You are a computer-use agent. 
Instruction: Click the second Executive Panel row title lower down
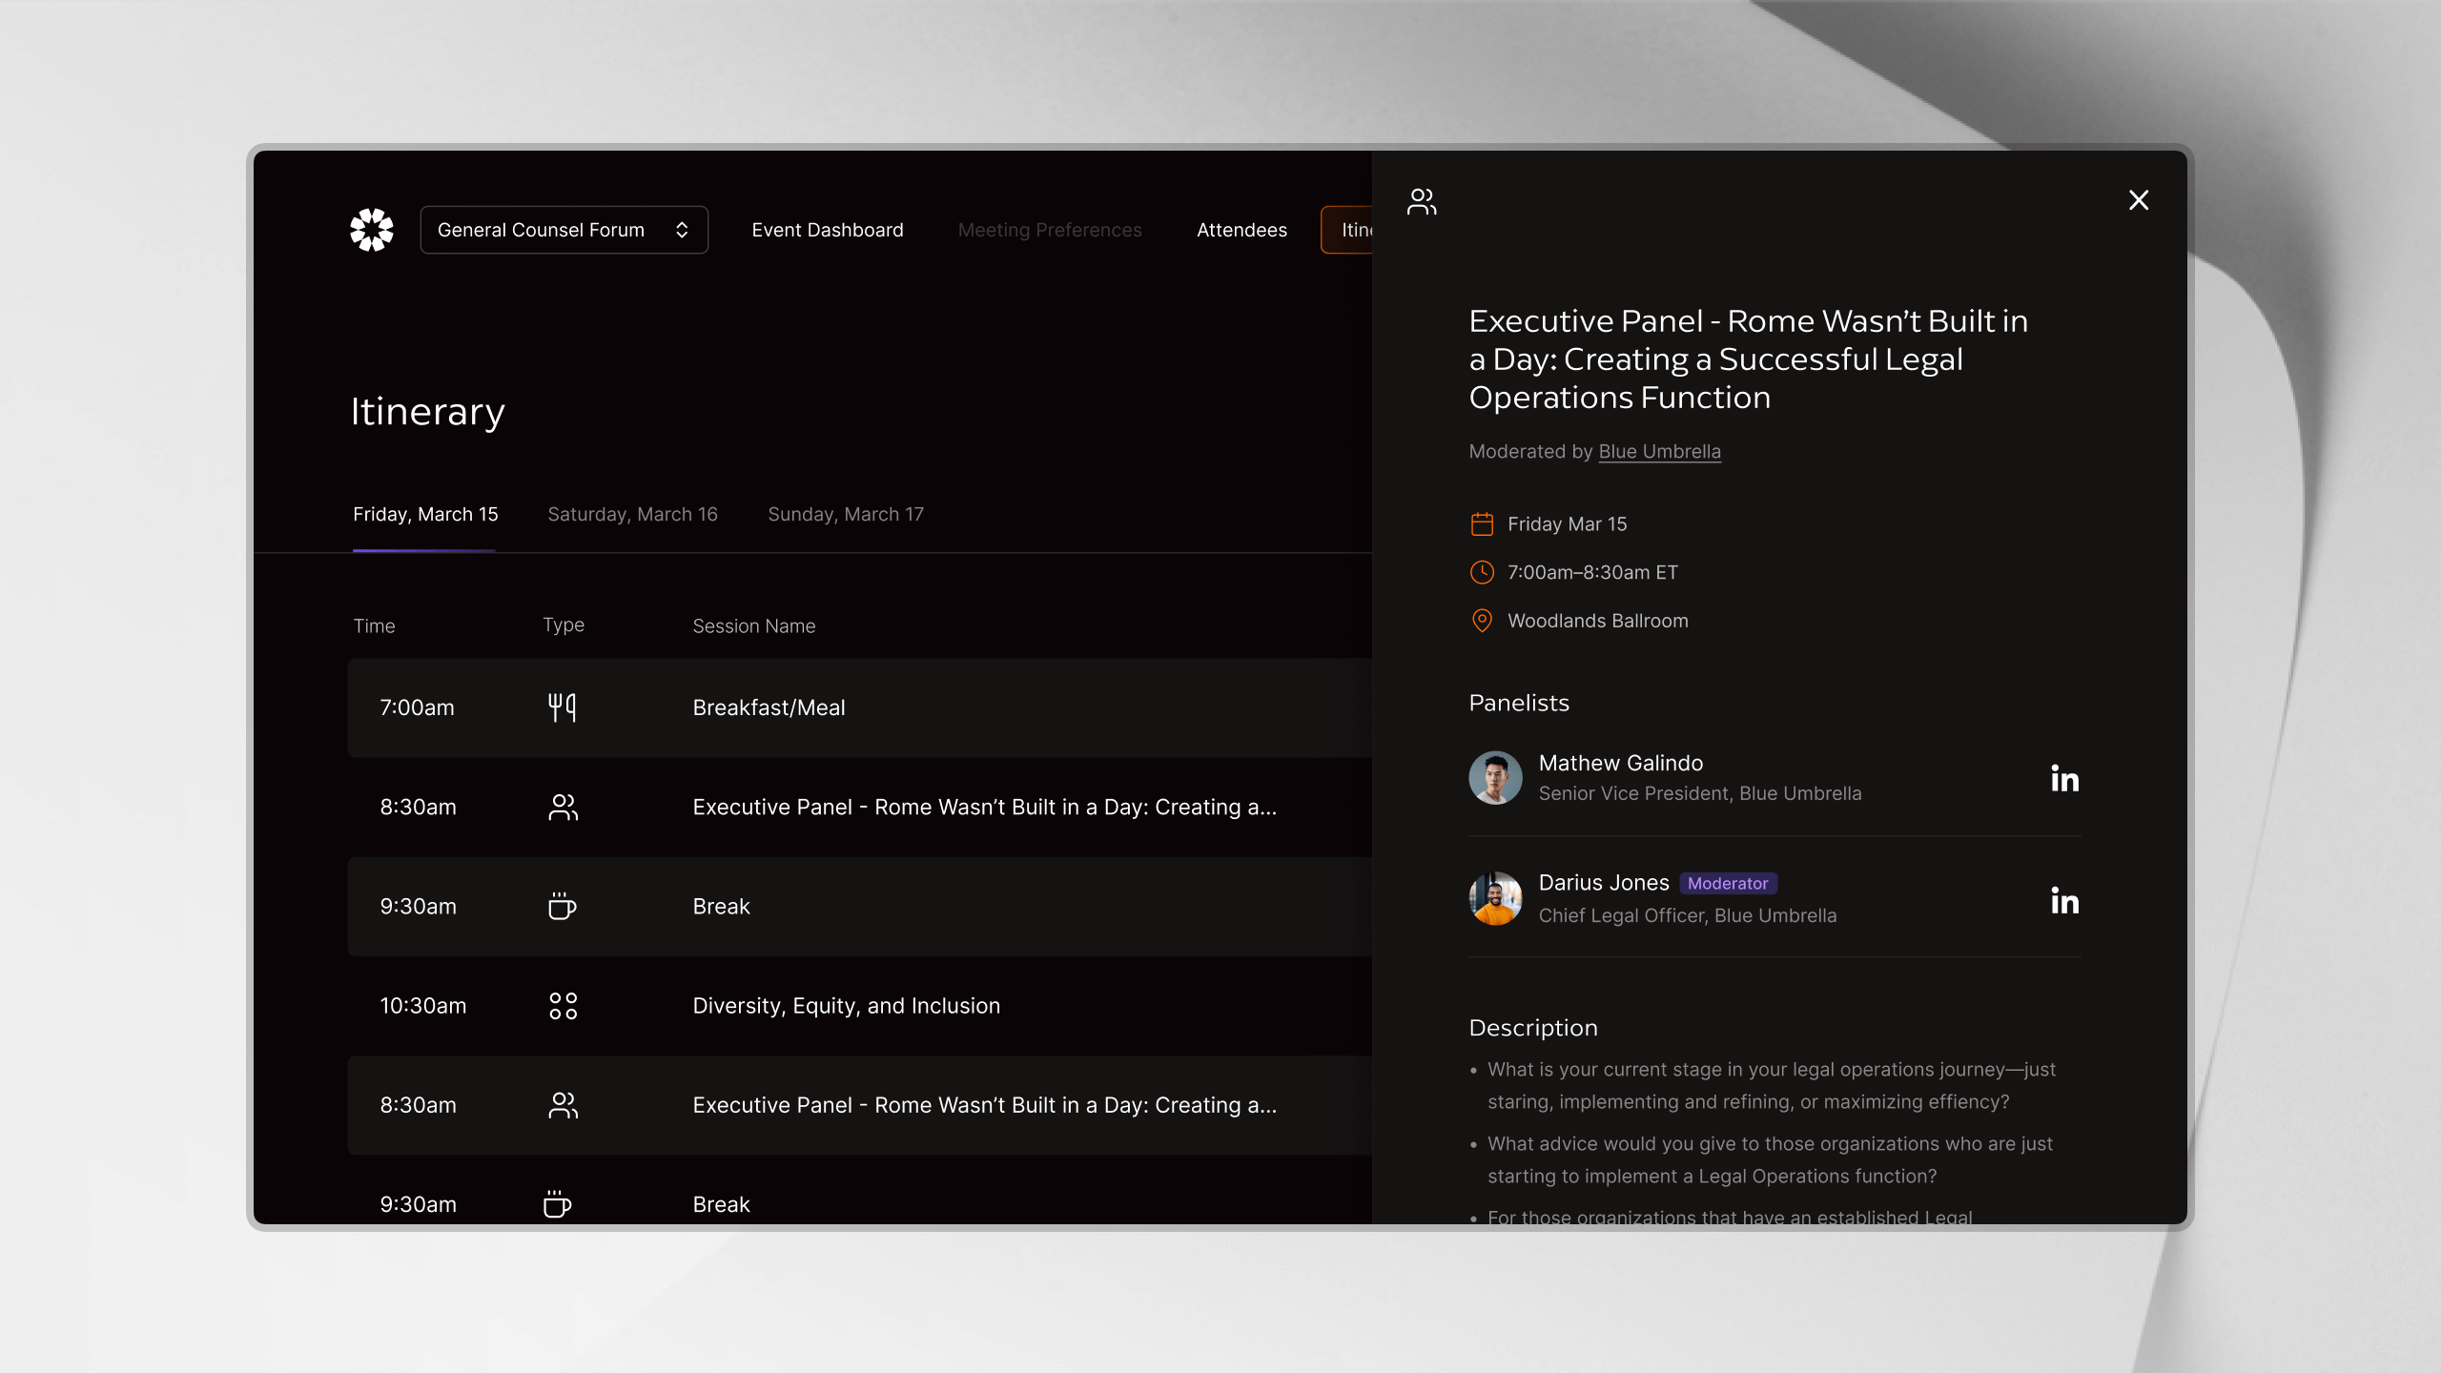pyautogui.click(x=985, y=1105)
